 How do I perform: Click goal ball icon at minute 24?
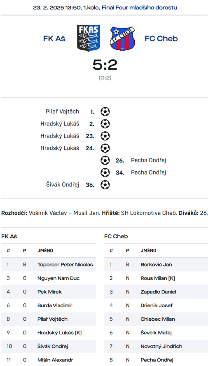pos(105,148)
